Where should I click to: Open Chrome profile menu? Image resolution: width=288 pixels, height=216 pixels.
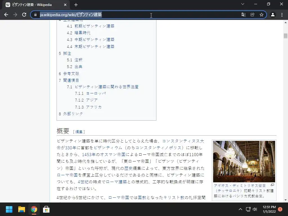click(273, 15)
